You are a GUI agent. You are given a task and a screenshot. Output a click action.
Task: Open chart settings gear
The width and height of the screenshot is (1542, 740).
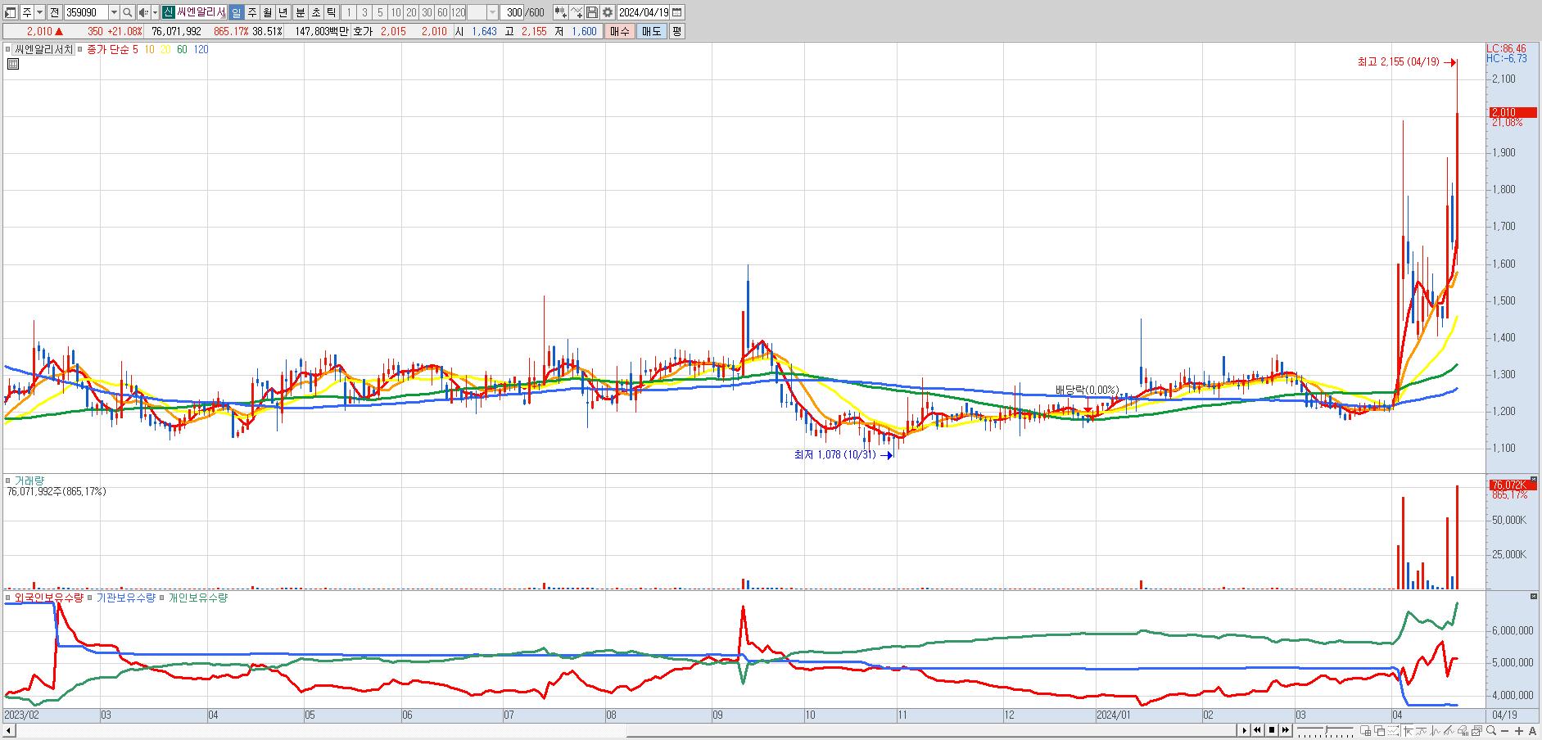[x=608, y=12]
